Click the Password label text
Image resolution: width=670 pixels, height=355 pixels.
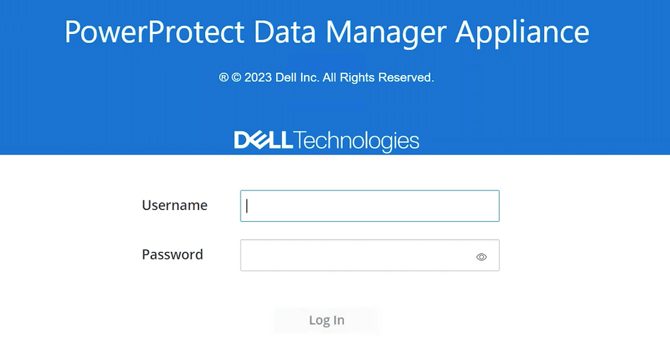point(172,255)
